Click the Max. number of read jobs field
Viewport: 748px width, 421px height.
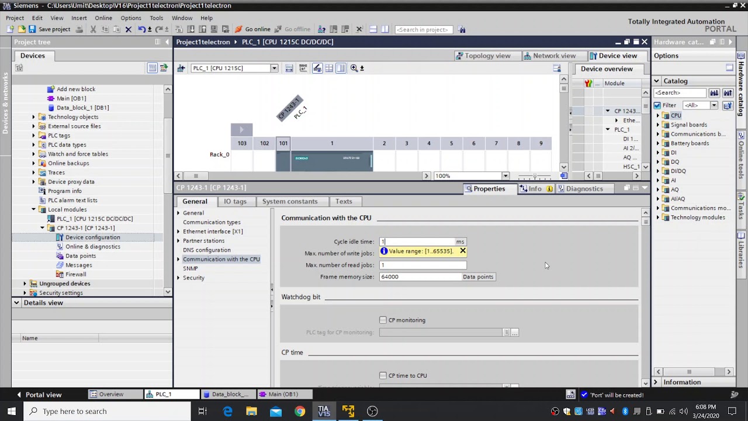pyautogui.click(x=423, y=265)
